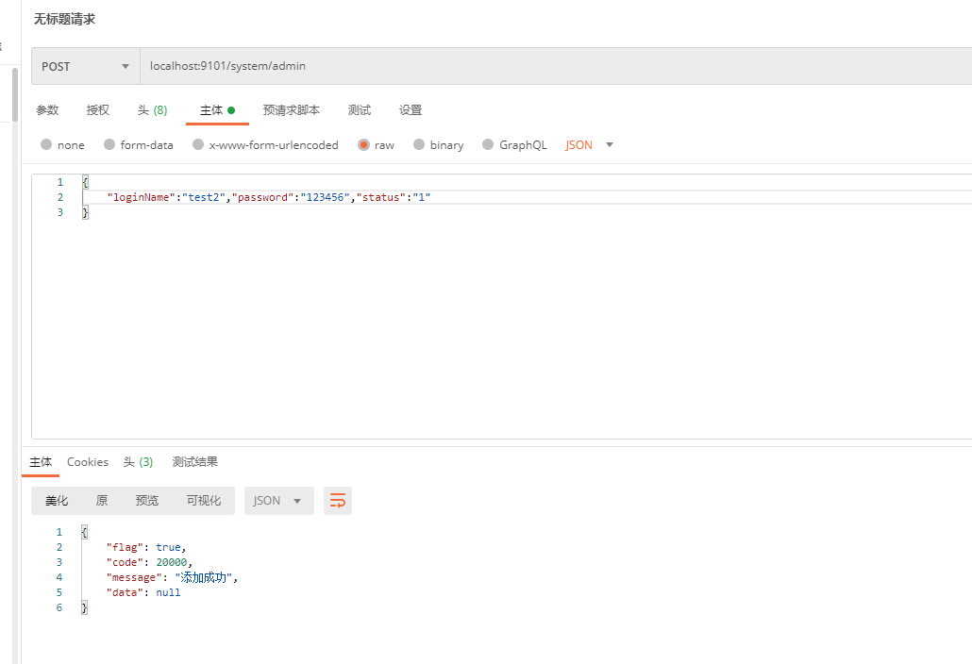This screenshot has height=664, width=972.
Task: Switch to the 参数 tab
Action: [x=47, y=110]
